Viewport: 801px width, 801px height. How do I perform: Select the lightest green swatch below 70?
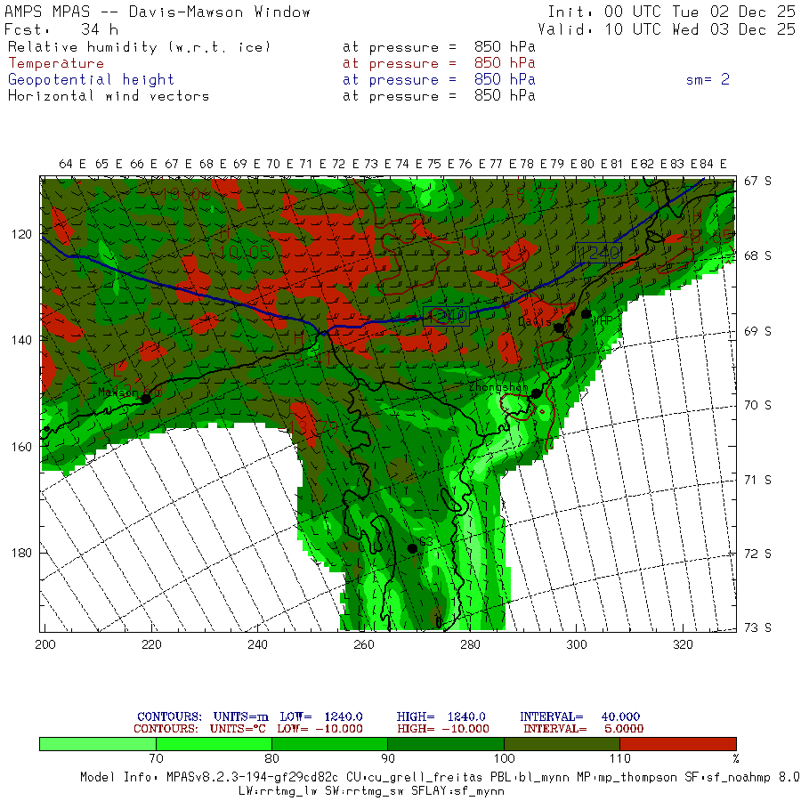[98, 744]
